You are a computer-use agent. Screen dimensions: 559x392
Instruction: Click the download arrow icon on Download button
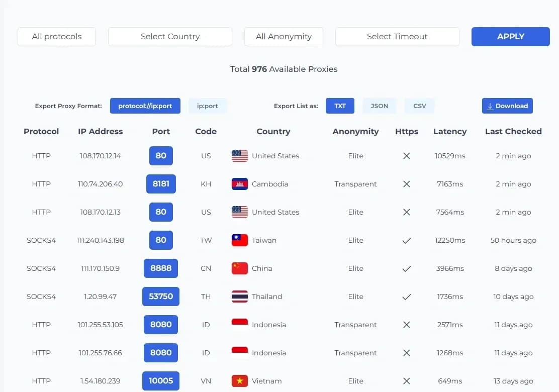point(490,106)
